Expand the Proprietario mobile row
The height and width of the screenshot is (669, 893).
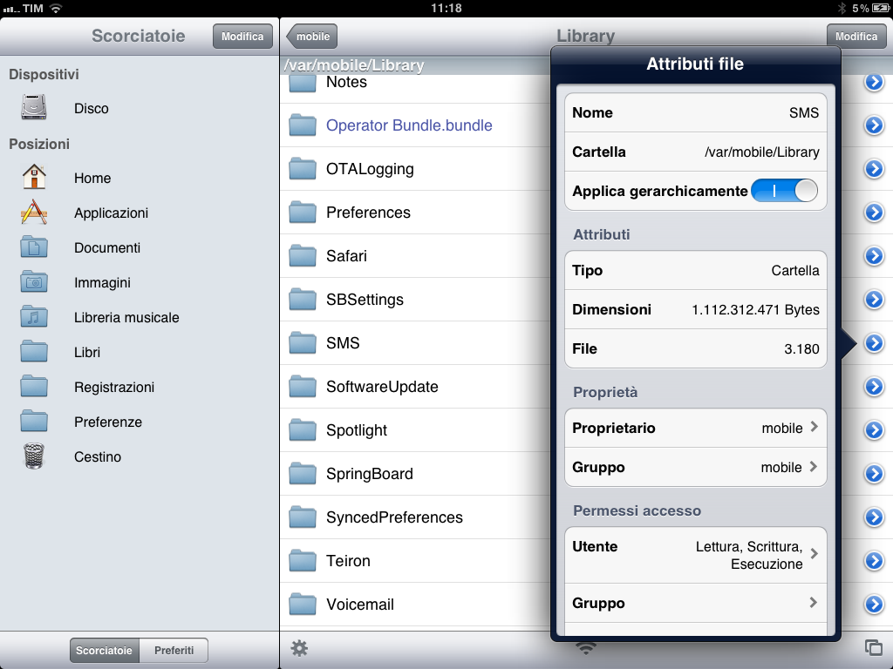click(x=695, y=428)
